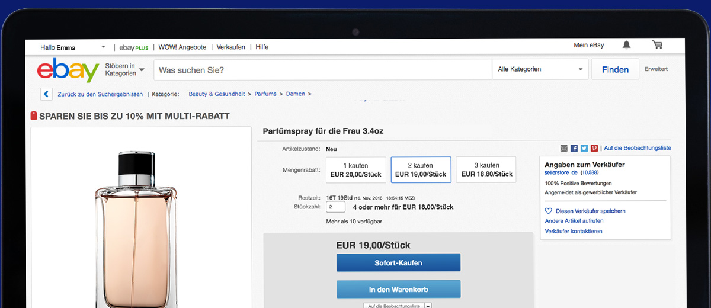Screen dimensions: 711x308
Task: Click Diesen Verkäufer speichern
Action: (591, 211)
